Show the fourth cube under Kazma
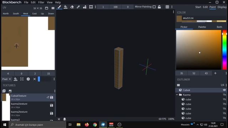The height and width of the screenshot is (128, 228). (224, 113)
